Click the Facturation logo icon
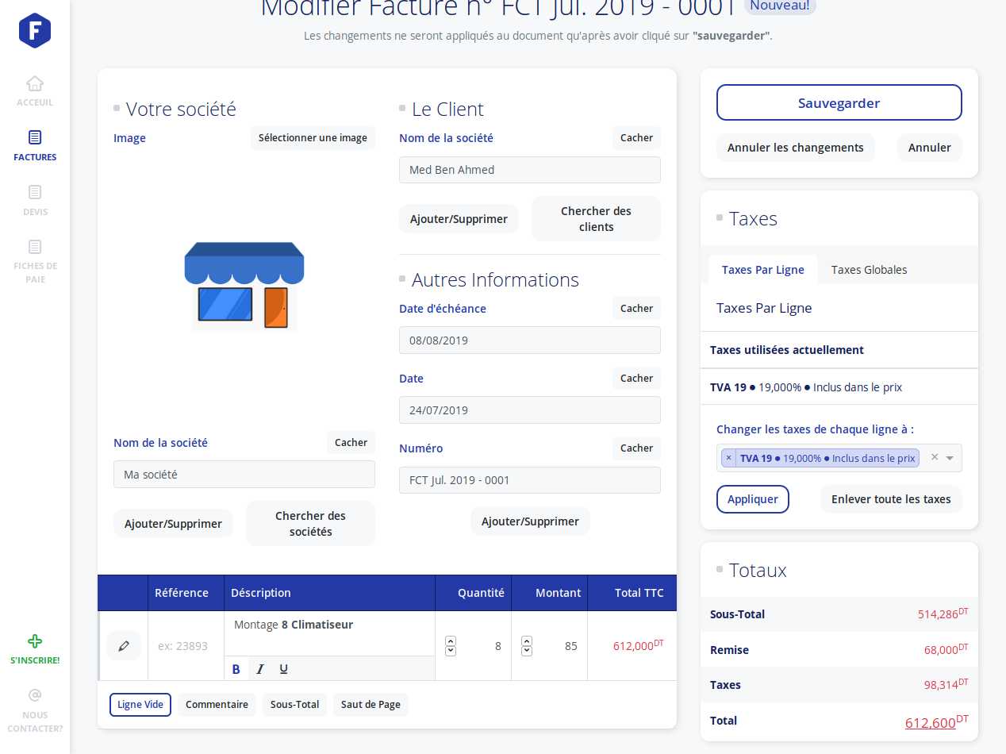Viewport: 1006px width, 754px height. pyautogui.click(x=35, y=31)
